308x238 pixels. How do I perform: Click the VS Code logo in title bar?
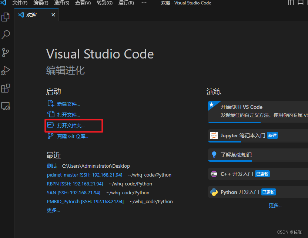coord(3,3)
